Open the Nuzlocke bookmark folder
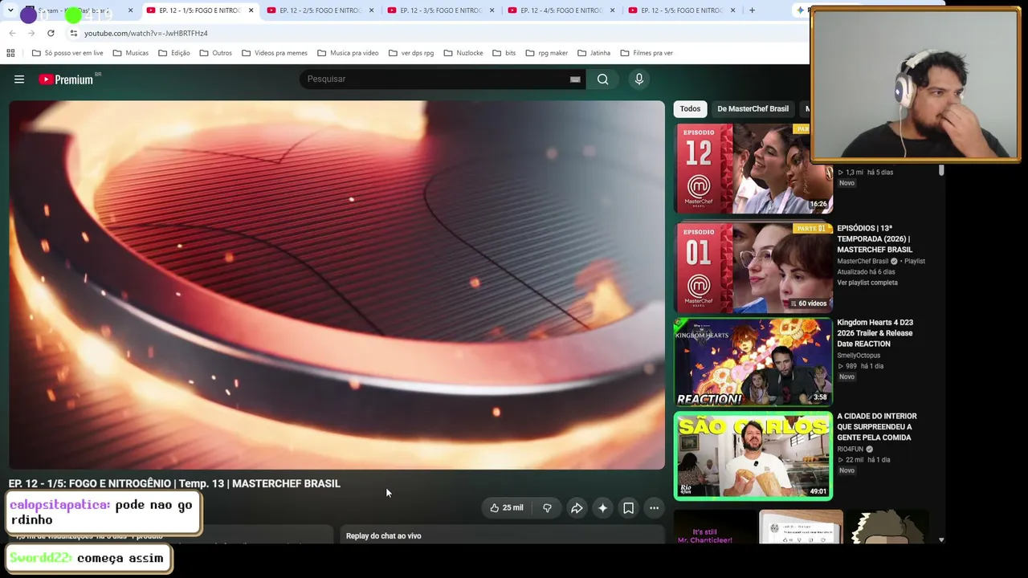The height and width of the screenshot is (578, 1028). [463, 53]
